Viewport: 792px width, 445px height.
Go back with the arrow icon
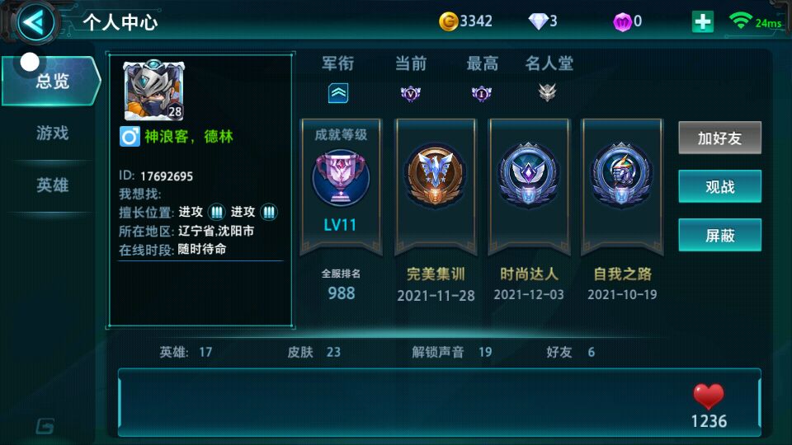tap(35, 23)
